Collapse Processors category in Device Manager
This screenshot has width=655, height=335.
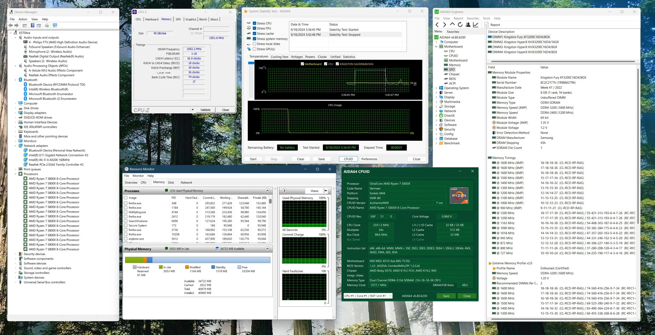(16, 174)
